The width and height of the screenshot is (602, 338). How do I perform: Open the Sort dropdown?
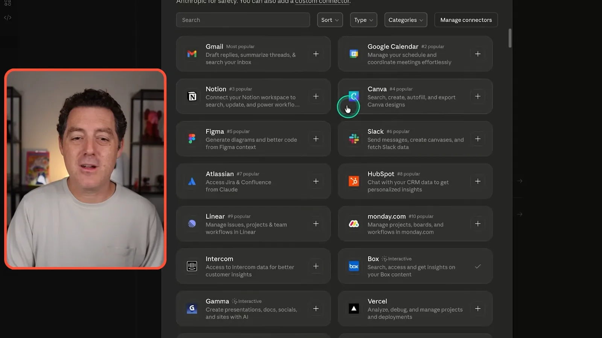[x=330, y=20]
